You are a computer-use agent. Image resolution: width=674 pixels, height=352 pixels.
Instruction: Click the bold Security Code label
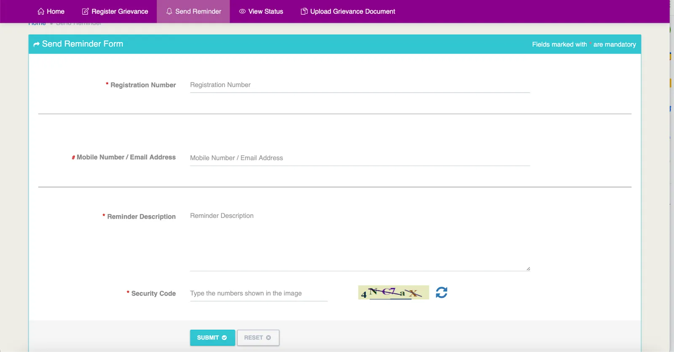pos(153,294)
